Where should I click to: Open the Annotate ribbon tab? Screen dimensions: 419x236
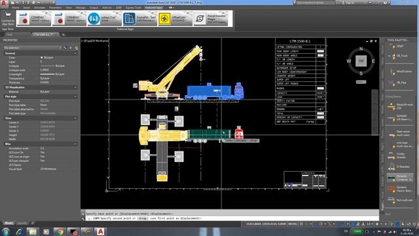coord(39,8)
